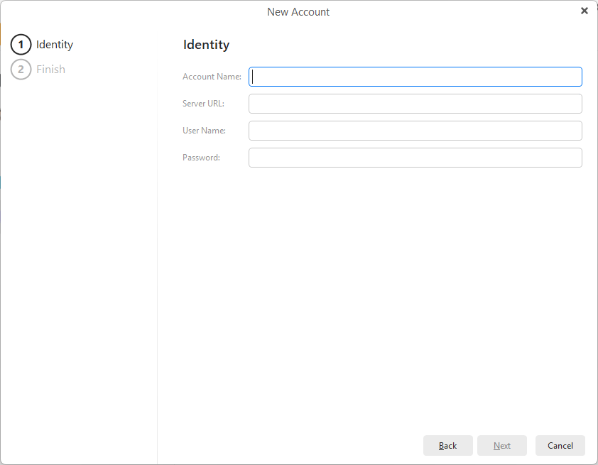598x465 pixels.
Task: Click the "Server URL:" label
Action: (x=203, y=104)
